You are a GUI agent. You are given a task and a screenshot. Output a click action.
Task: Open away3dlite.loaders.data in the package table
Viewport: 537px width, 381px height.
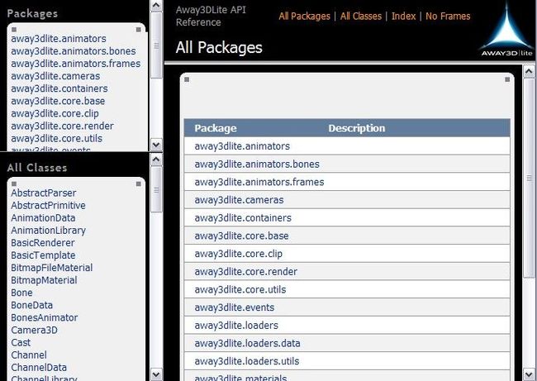click(247, 343)
